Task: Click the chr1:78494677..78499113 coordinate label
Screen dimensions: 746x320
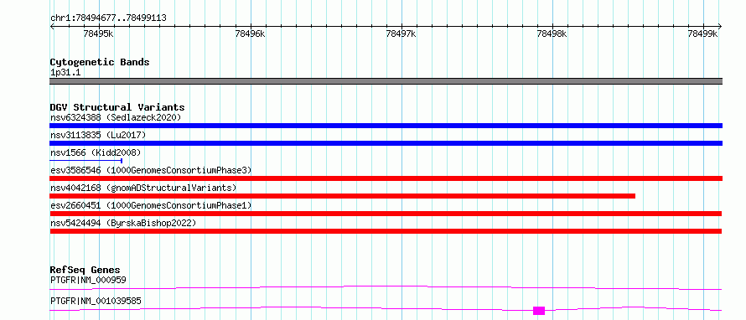Action: click(x=108, y=18)
